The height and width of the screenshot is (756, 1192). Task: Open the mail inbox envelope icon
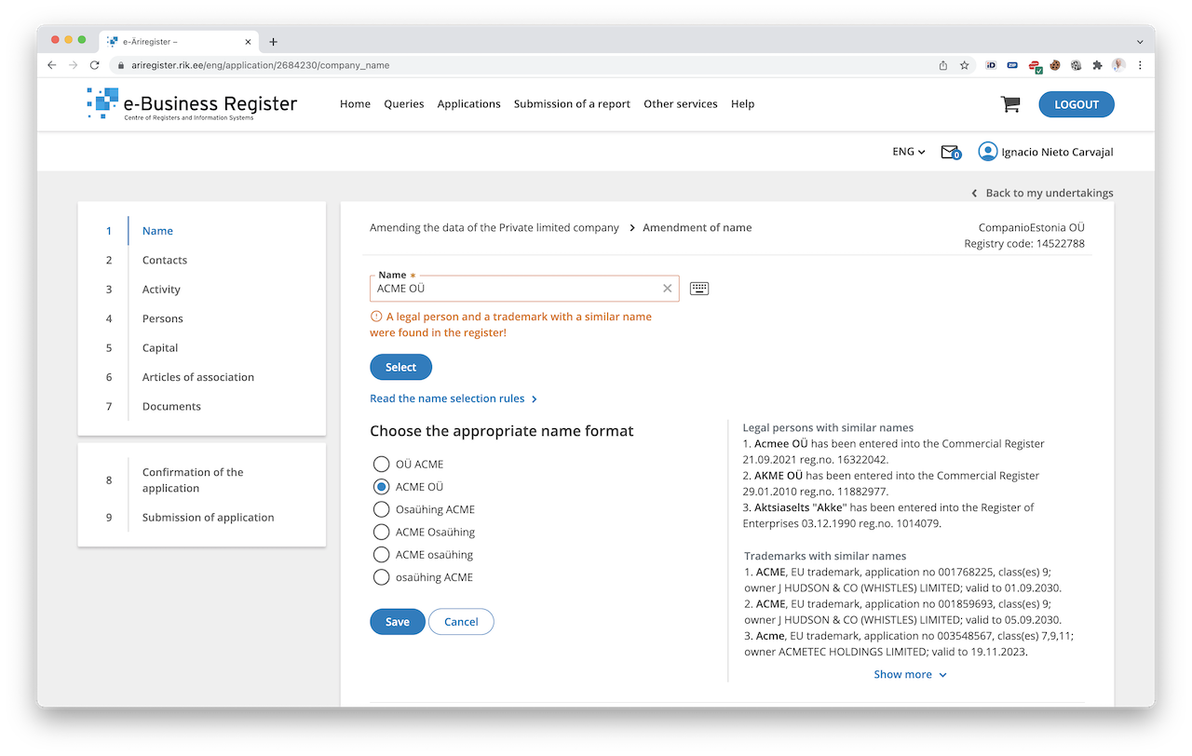pyautogui.click(x=949, y=152)
